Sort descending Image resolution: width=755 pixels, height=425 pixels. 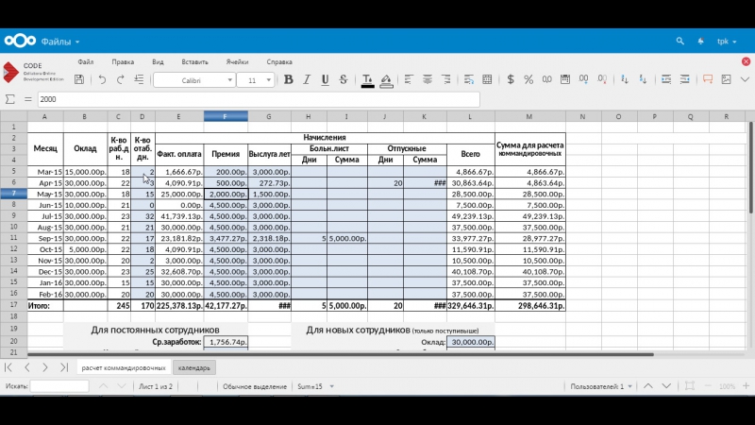pos(643,80)
